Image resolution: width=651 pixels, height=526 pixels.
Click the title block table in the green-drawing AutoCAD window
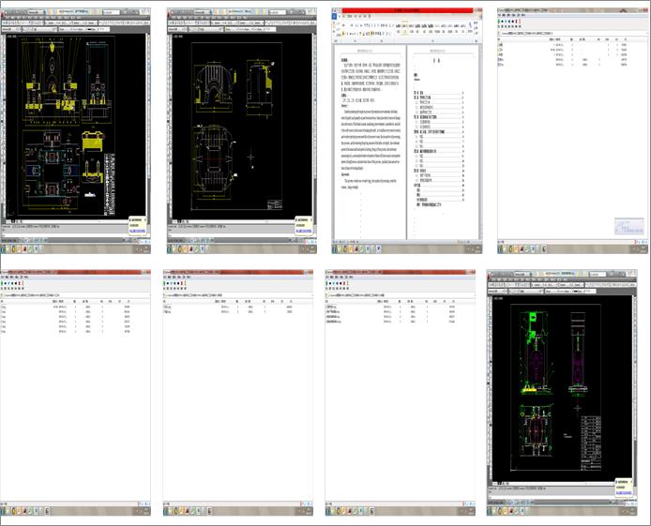tap(591, 443)
